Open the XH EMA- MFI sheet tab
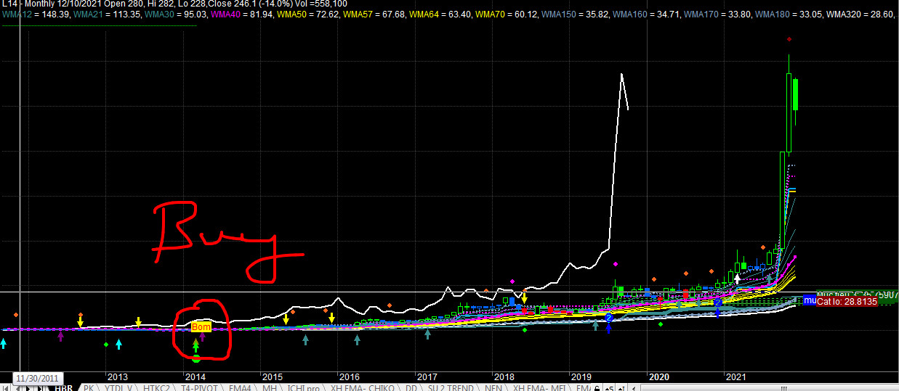Screen dimensions: 899x391 pos(539,387)
